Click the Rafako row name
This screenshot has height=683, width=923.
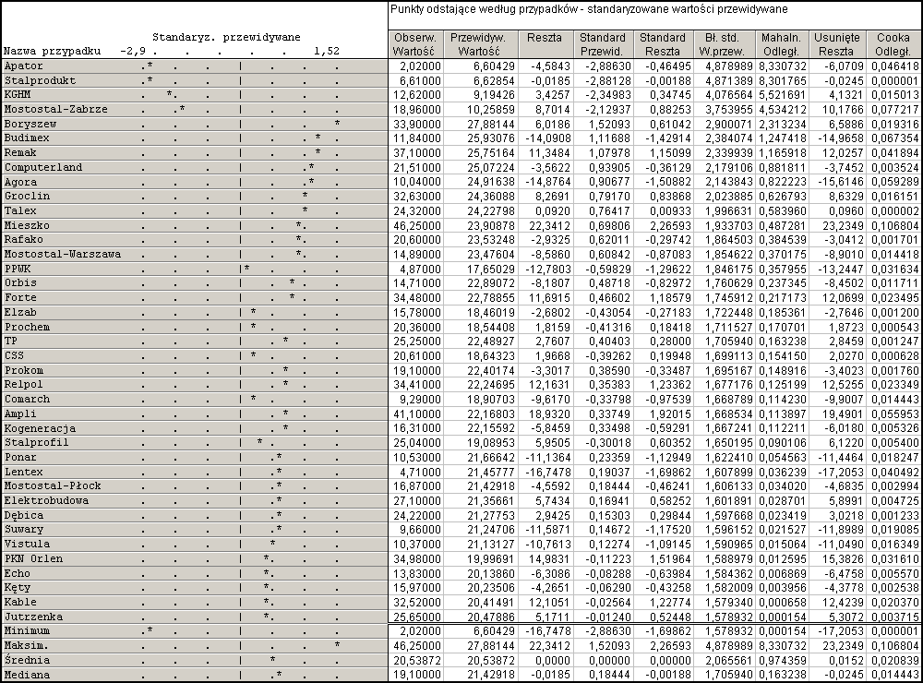pos(24,240)
